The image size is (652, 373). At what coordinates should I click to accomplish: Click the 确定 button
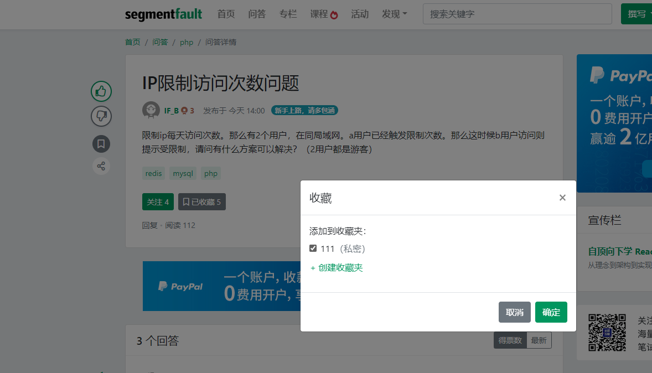(x=551, y=312)
